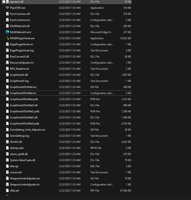The image size is (191, 200).
Task: Select the opusenc.dll file name
Action: tap(17, 2)
